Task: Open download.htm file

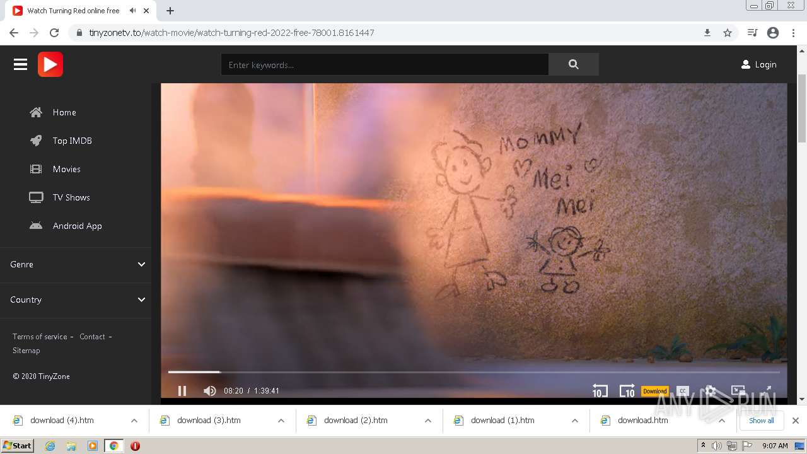Action: coord(642,421)
